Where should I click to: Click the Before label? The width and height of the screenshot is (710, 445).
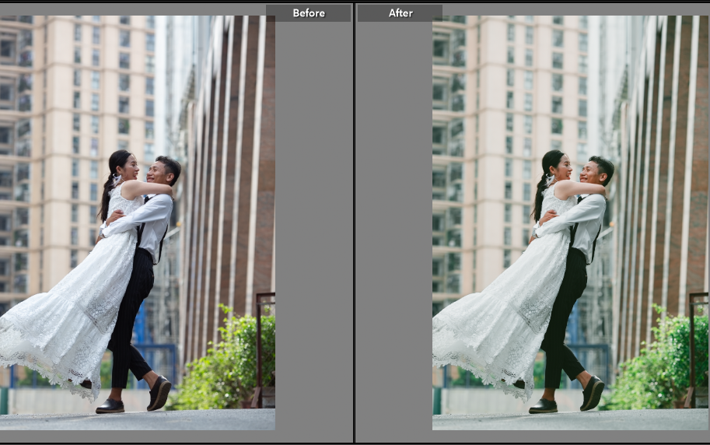(x=308, y=12)
